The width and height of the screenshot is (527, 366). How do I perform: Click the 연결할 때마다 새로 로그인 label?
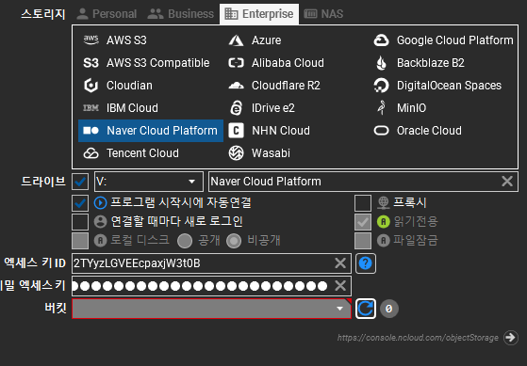point(177,221)
